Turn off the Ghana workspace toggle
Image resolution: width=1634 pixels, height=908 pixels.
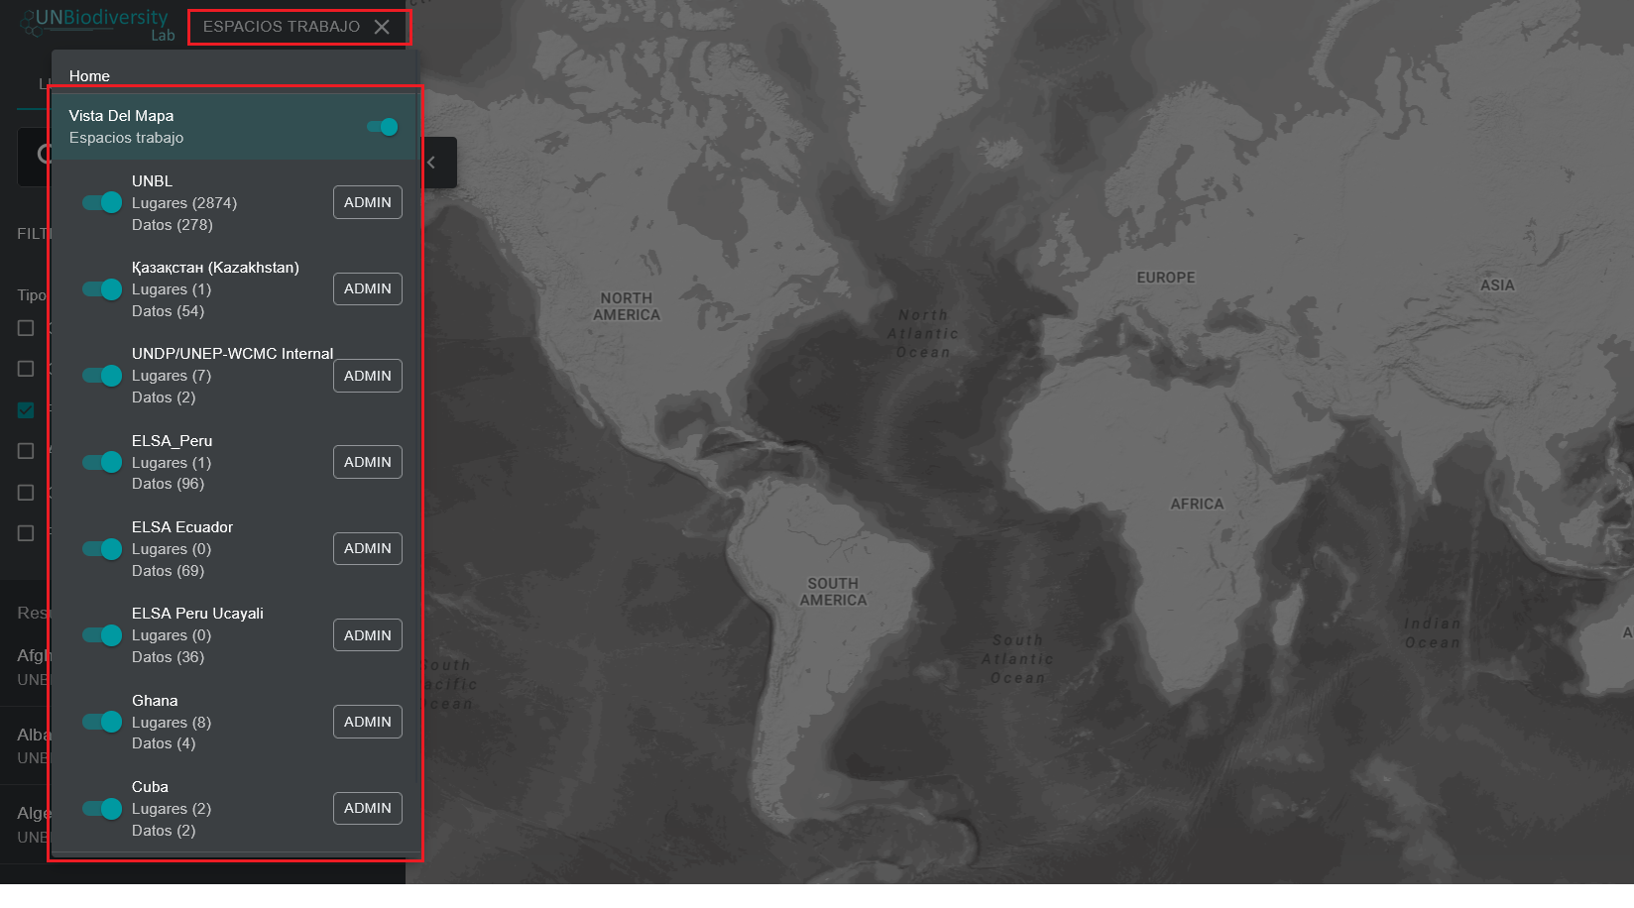pos(102,722)
